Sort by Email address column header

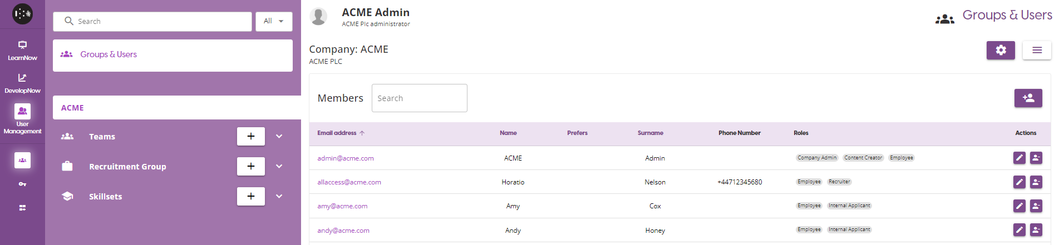pos(337,133)
